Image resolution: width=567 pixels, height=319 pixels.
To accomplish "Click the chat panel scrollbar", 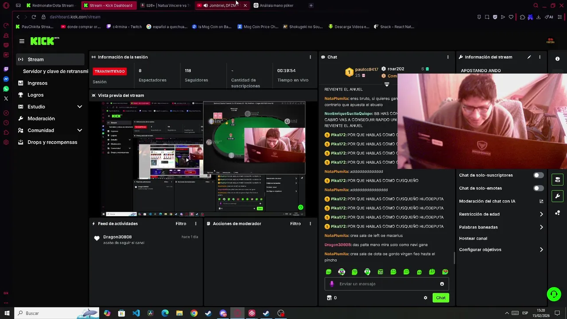I will [x=454, y=258].
